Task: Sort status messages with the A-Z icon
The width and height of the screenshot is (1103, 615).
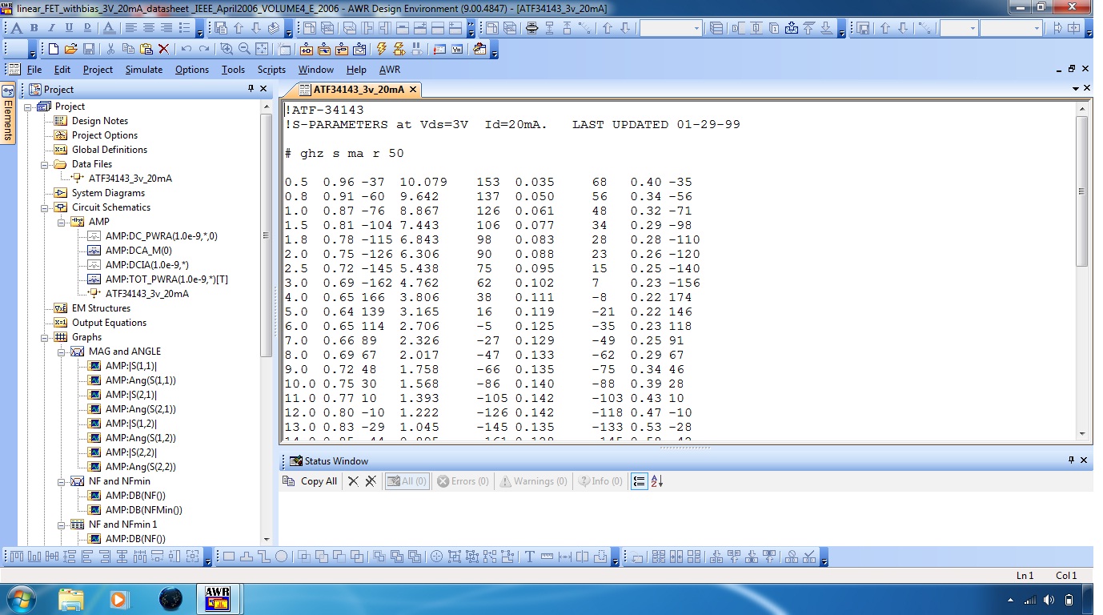Action: click(x=657, y=481)
